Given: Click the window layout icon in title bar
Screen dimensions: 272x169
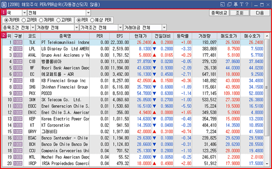Looking at the screenshot, I should coord(223,5).
